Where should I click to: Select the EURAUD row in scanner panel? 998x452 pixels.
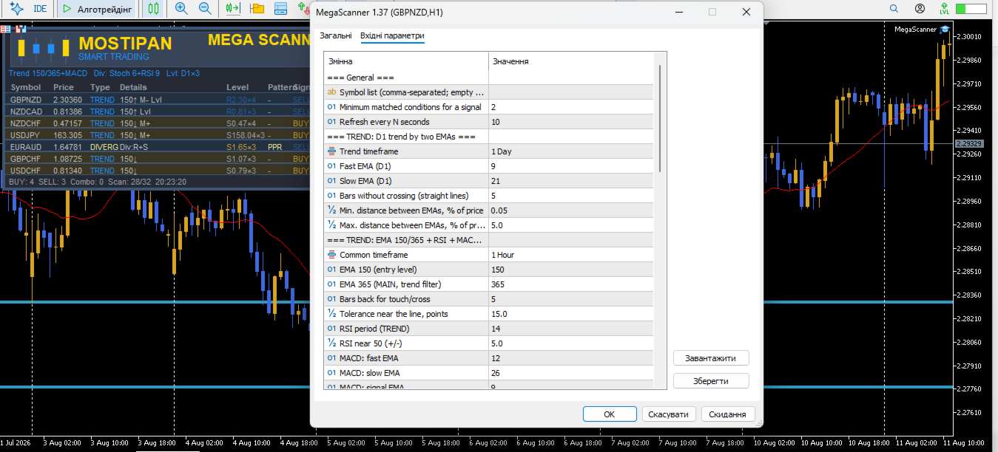tap(157, 147)
